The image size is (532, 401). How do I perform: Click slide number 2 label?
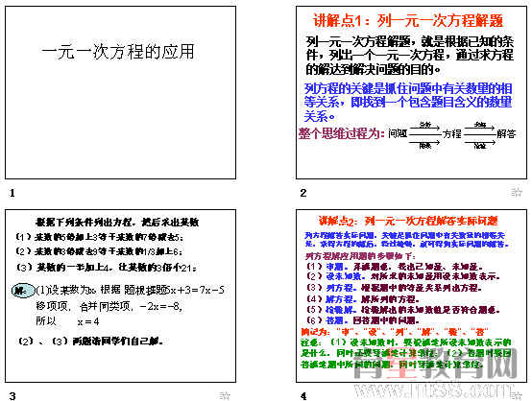tap(303, 193)
